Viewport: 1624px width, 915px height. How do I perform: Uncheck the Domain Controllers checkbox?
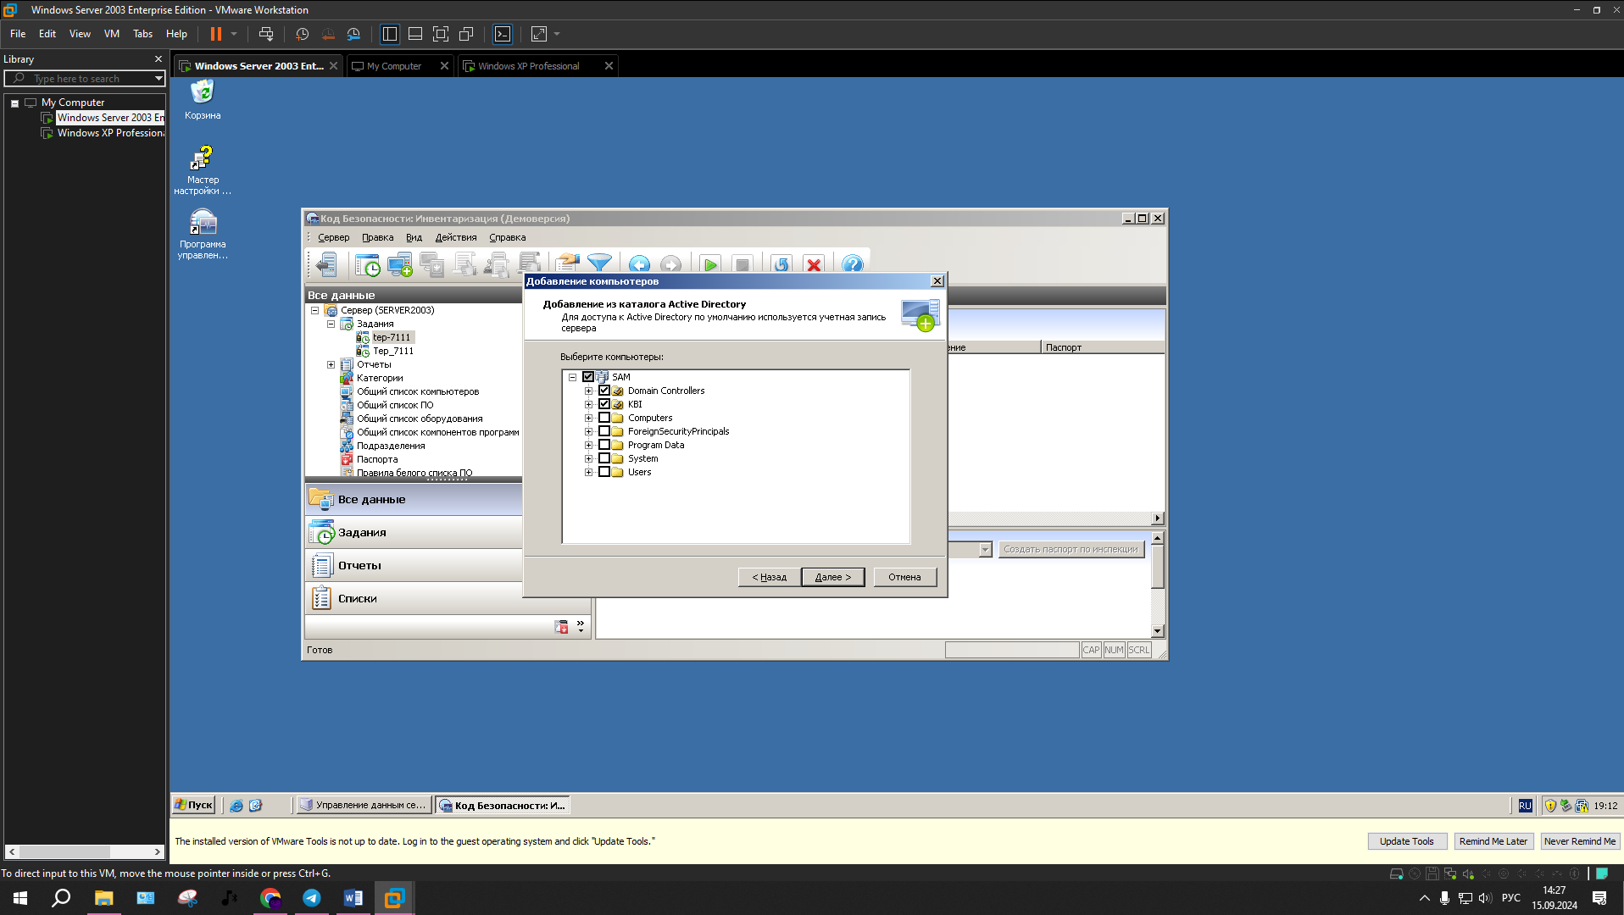coord(604,391)
